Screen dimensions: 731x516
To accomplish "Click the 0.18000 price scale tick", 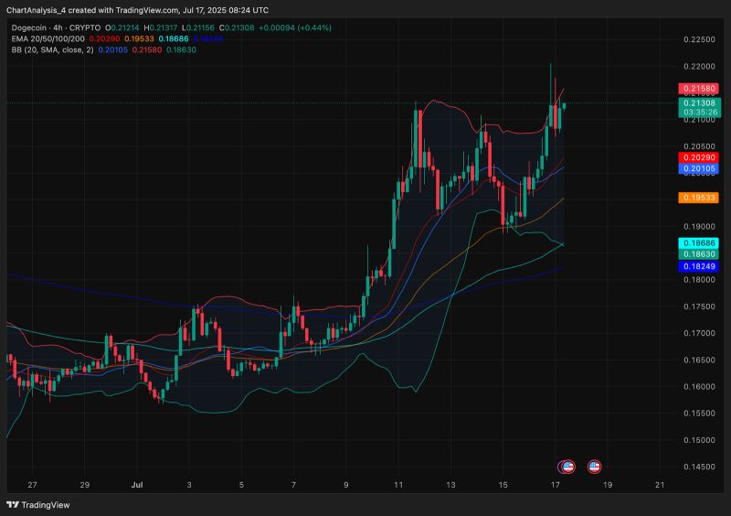I will [699, 280].
